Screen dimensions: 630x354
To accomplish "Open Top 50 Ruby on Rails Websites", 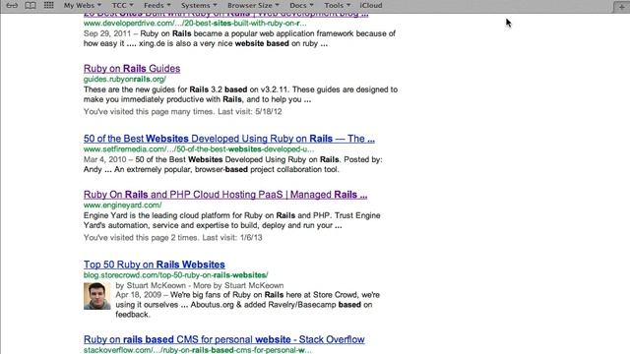I will (x=155, y=265).
